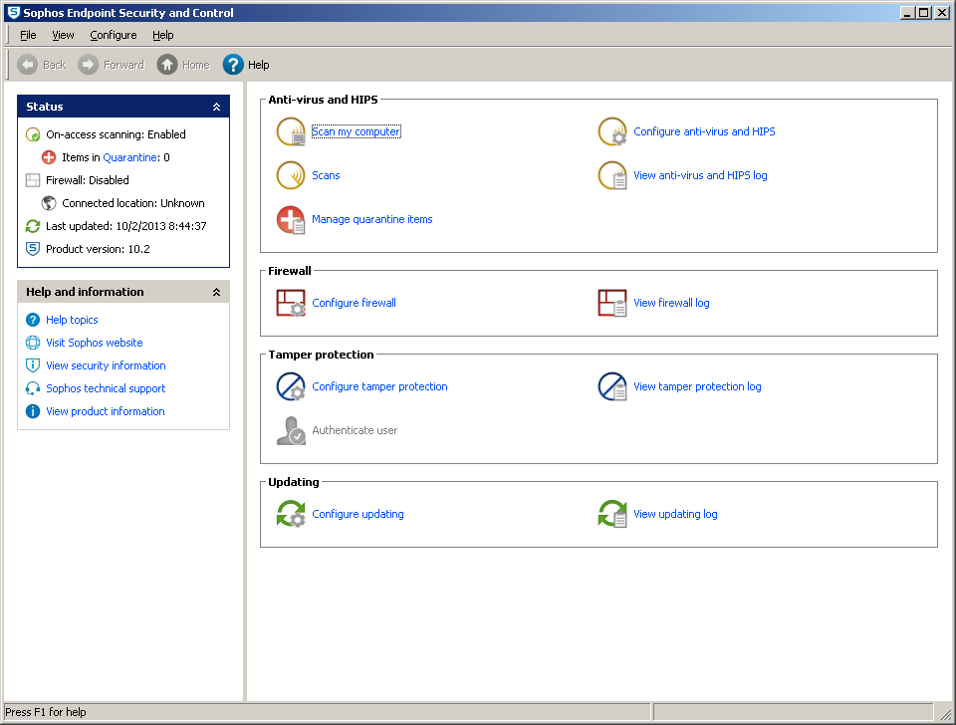
Task: Open the Visit Sophos website link
Action: pos(95,343)
